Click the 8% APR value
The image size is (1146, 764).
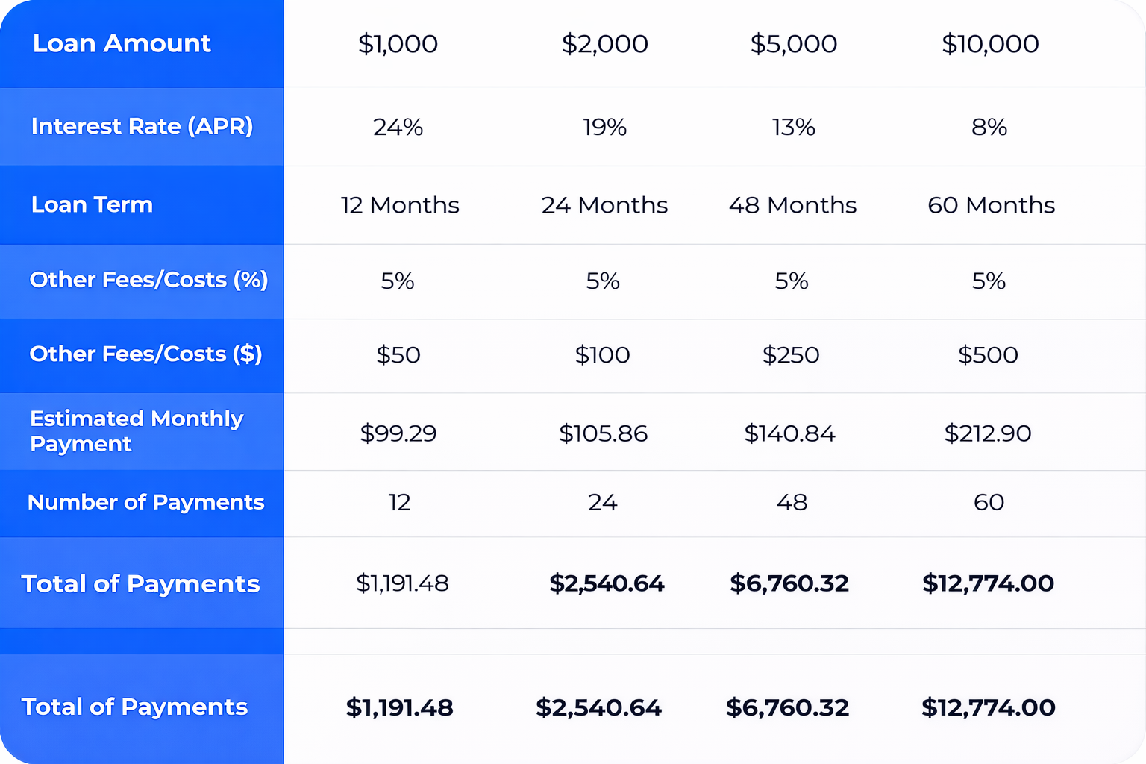(x=989, y=128)
